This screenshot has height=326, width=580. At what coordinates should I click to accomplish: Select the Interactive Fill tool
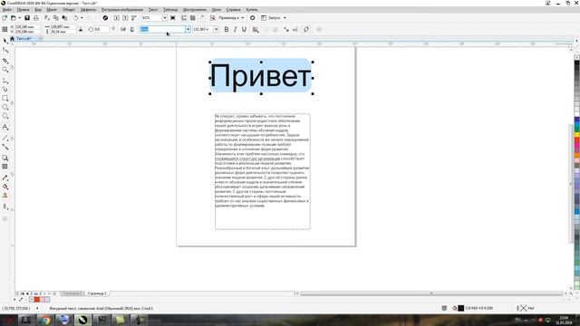point(5,187)
